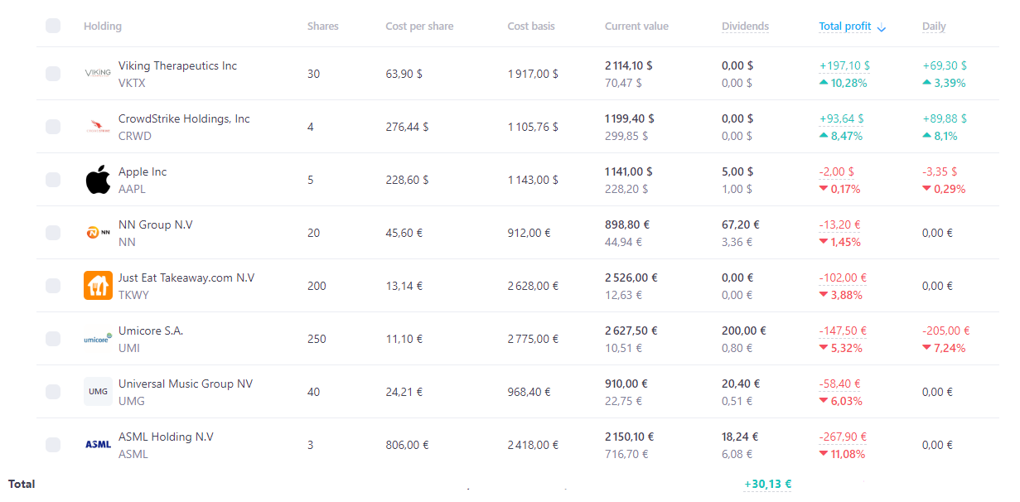
Task: Click the Viking Therapeutics logo icon
Action: (x=98, y=73)
